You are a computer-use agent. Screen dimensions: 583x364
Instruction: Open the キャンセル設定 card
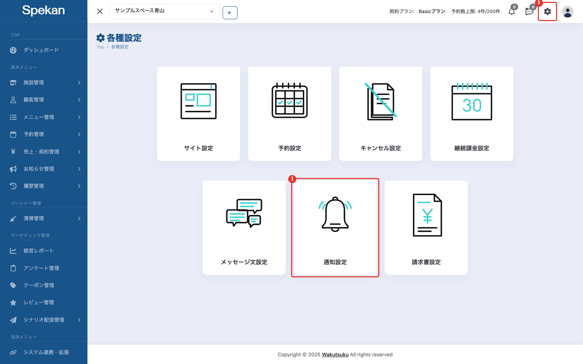[x=381, y=114]
